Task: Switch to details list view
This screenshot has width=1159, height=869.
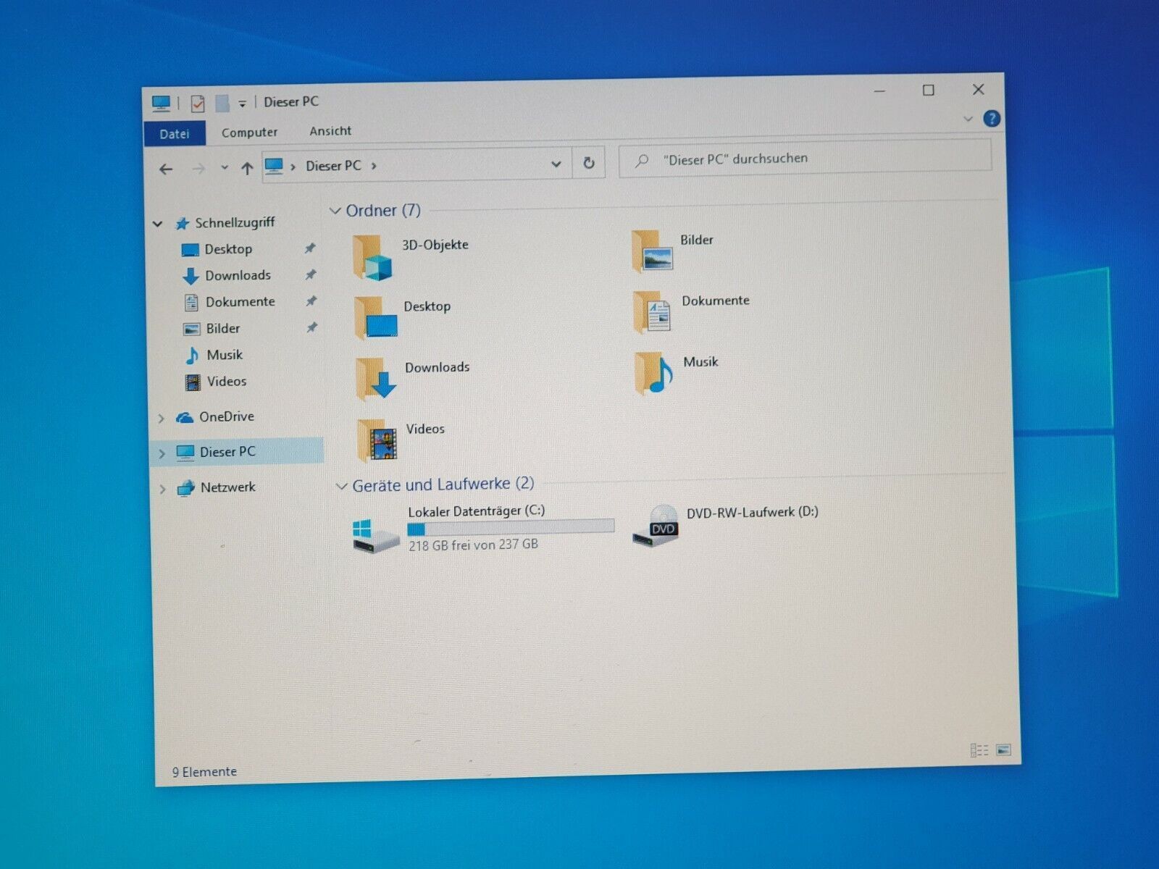Action: 979,750
